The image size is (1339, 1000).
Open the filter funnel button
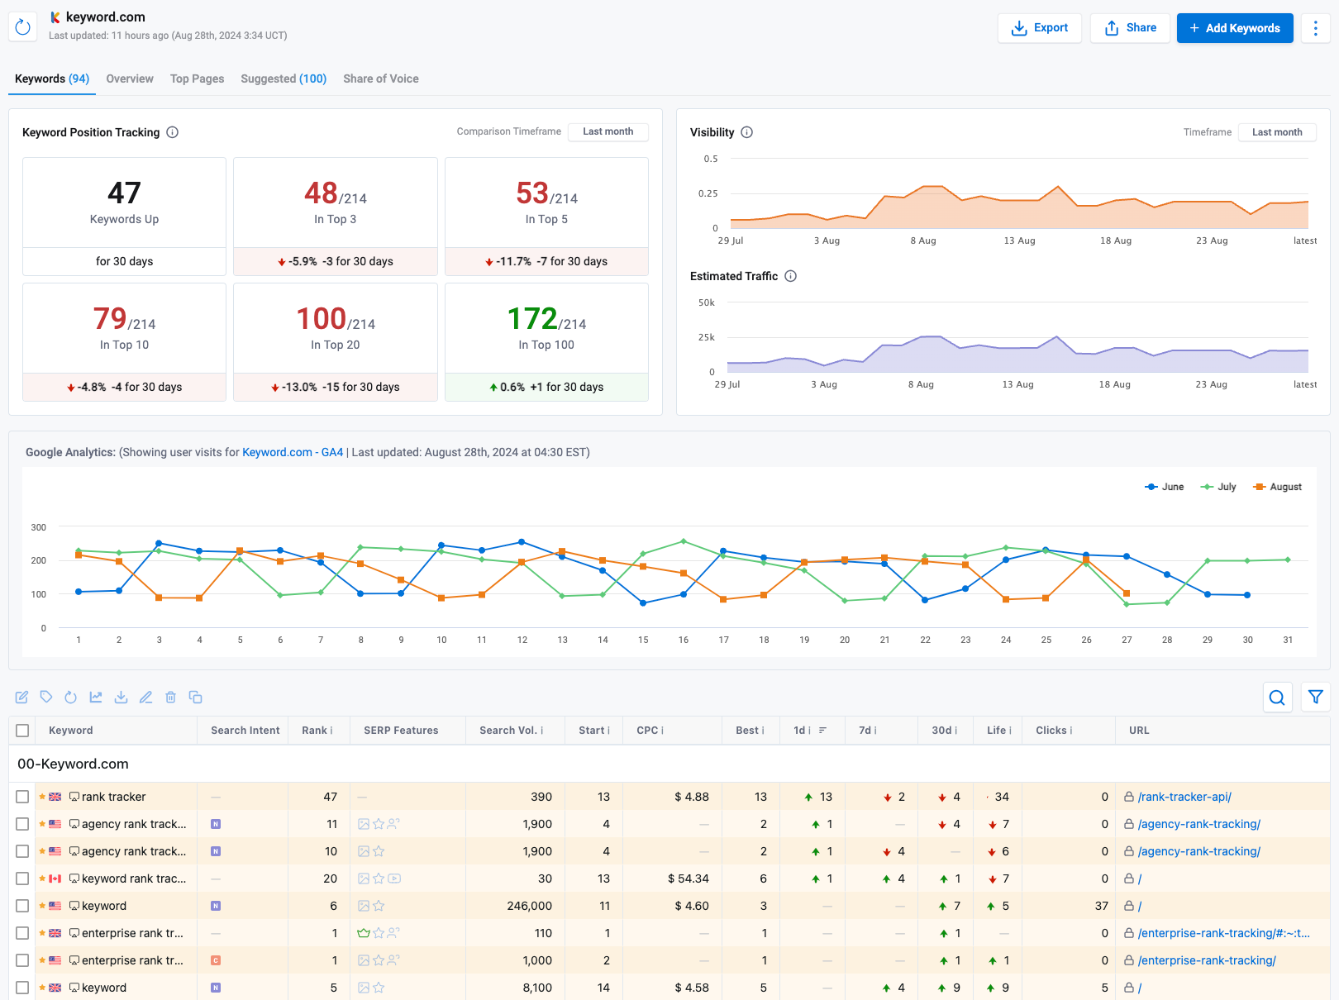pyautogui.click(x=1315, y=698)
